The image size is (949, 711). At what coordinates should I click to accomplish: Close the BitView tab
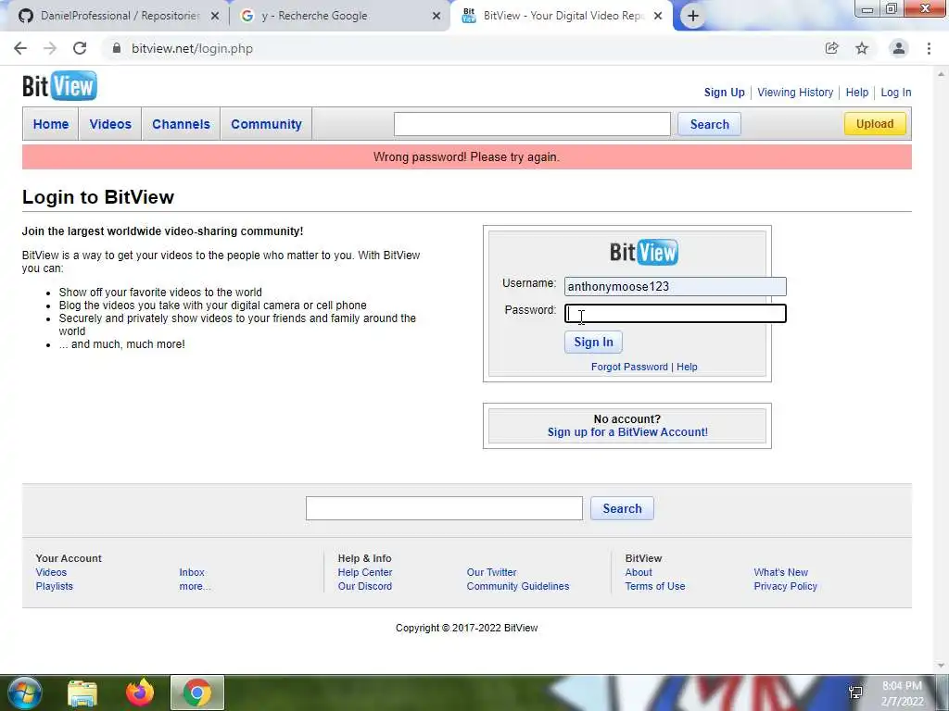tap(659, 17)
